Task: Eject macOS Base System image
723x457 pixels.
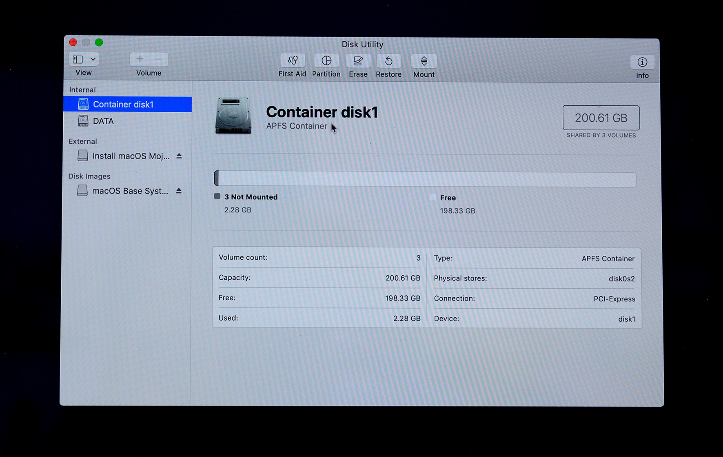Action: [x=178, y=191]
